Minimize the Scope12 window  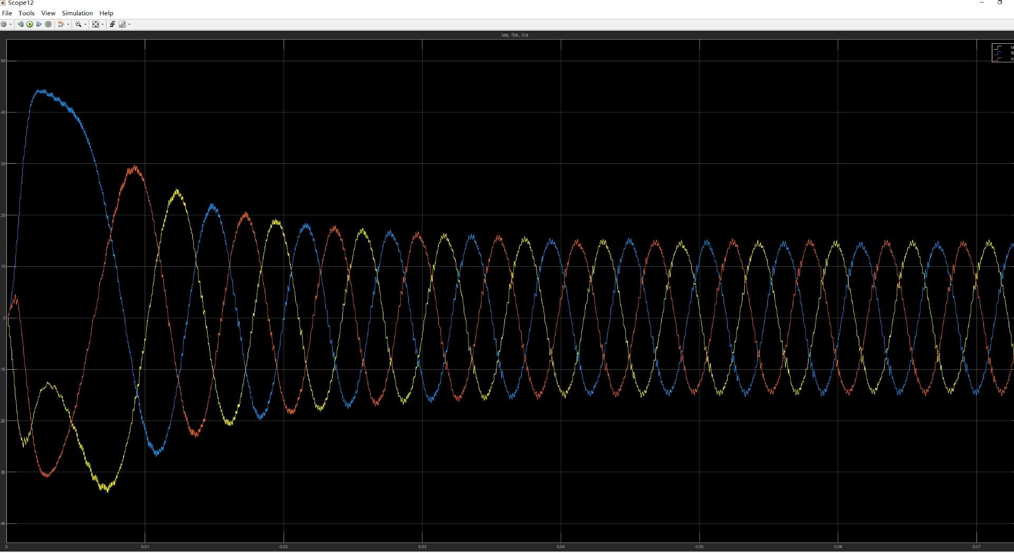[982, 3]
